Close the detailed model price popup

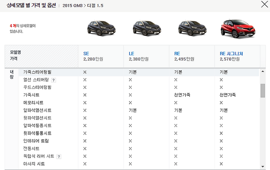pos(264,4)
